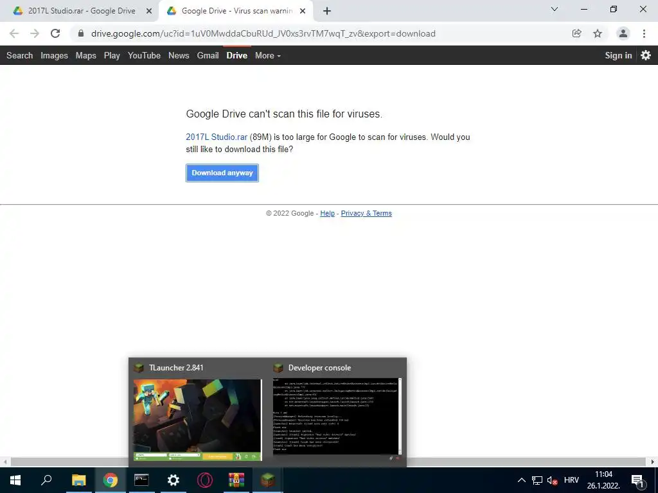Open Settings gear on the taskbar
Viewport: 658px width, 493px height.
pos(173,480)
